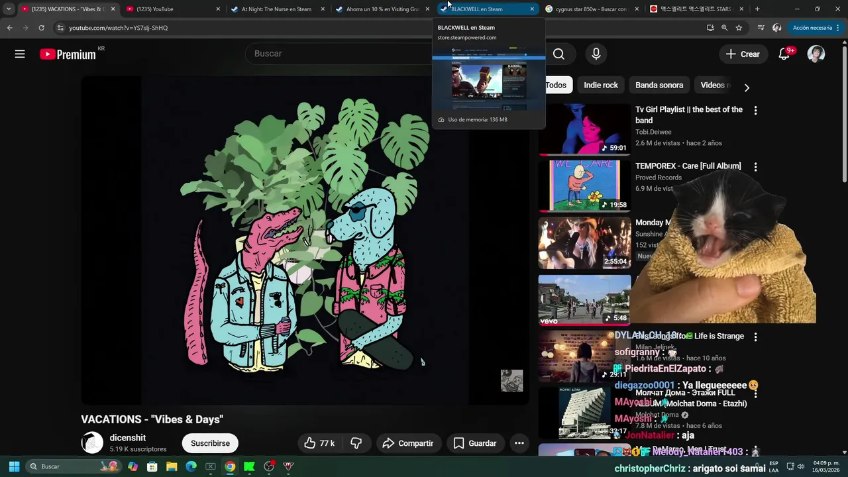This screenshot has height=477, width=848.
Task: Open File Explorer from taskbar
Action: [172, 466]
